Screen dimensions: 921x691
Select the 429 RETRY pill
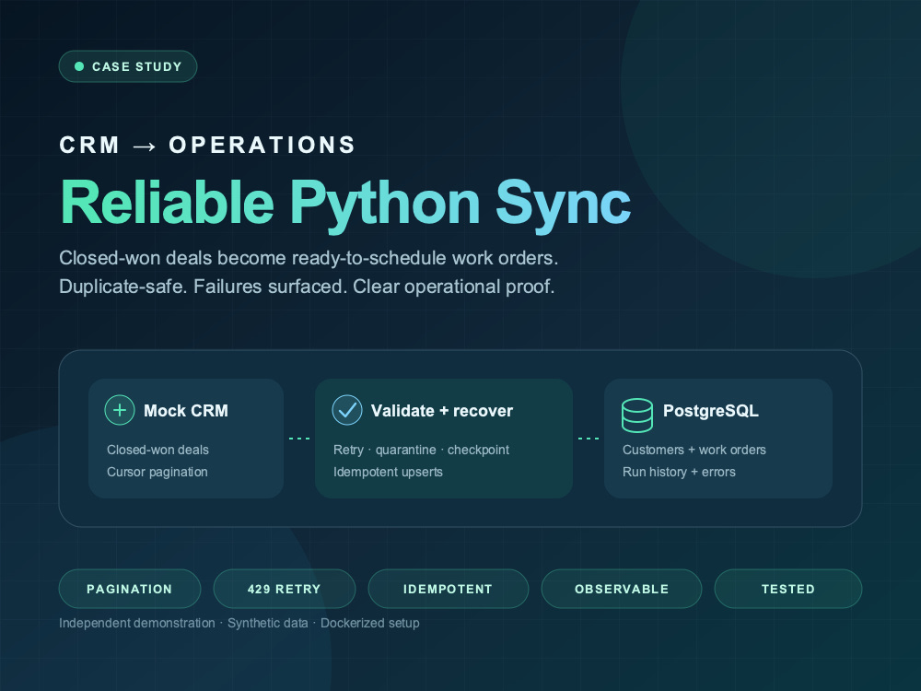pyautogui.click(x=285, y=589)
